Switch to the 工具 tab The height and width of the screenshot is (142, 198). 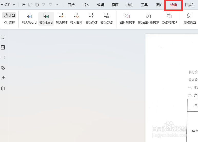point(144,5)
